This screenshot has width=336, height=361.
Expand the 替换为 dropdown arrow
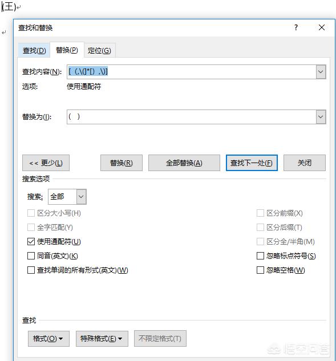[x=321, y=117]
